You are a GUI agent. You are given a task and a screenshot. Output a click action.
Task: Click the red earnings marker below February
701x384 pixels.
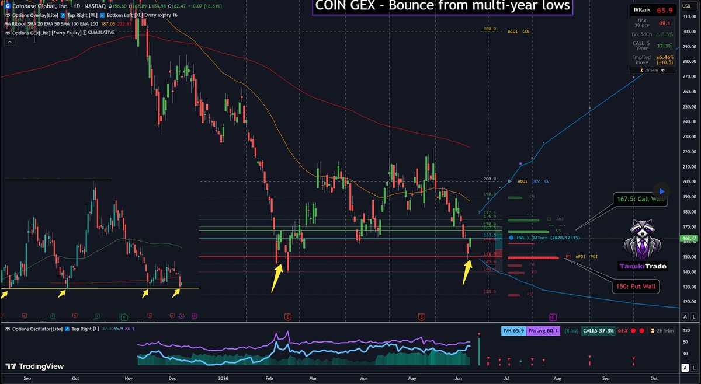coord(287,316)
